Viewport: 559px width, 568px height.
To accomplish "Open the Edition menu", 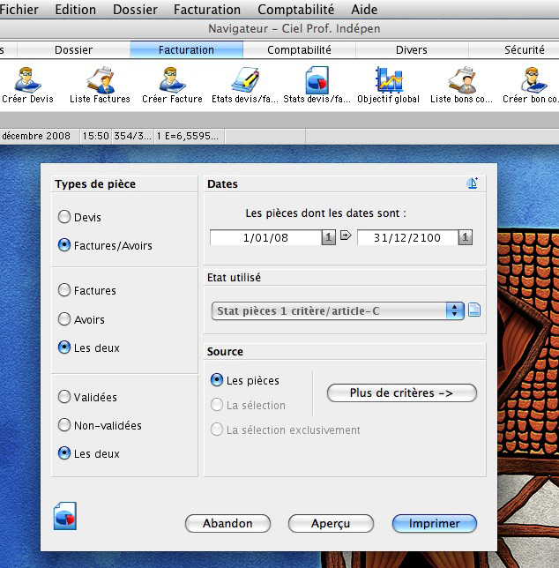I will click(75, 10).
